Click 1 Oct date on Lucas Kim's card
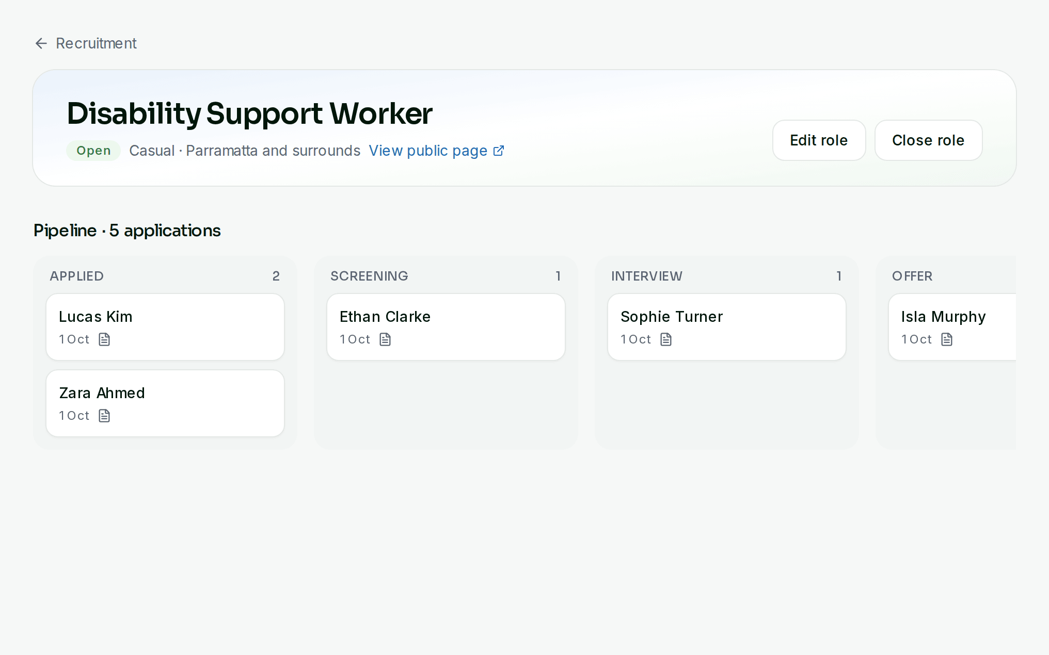This screenshot has width=1049, height=655. pyautogui.click(x=74, y=339)
